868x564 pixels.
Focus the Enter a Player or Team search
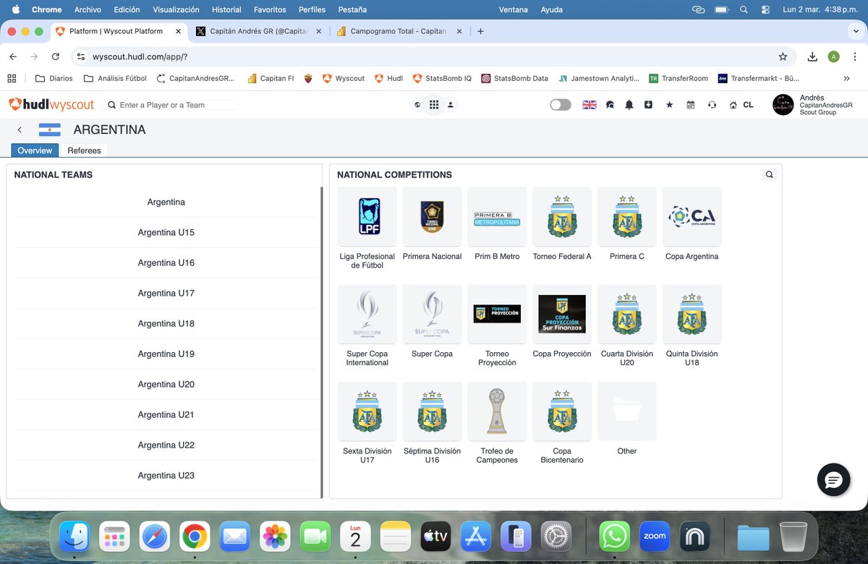coord(174,105)
